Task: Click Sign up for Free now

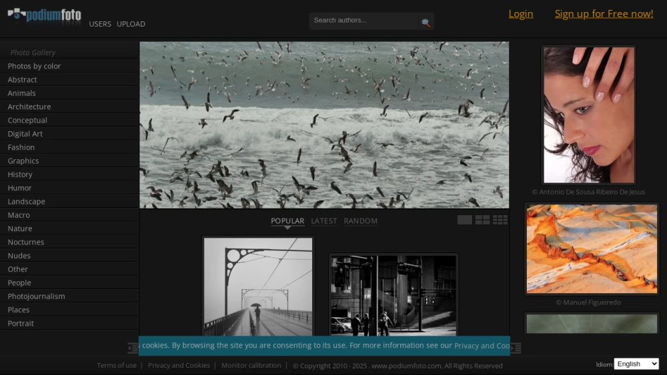Action: (x=604, y=14)
